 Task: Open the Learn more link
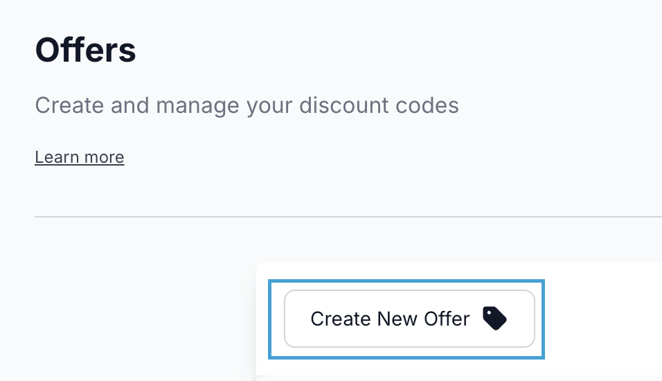pyautogui.click(x=80, y=157)
